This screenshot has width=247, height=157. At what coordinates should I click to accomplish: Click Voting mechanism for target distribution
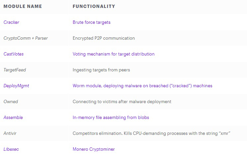(114, 54)
